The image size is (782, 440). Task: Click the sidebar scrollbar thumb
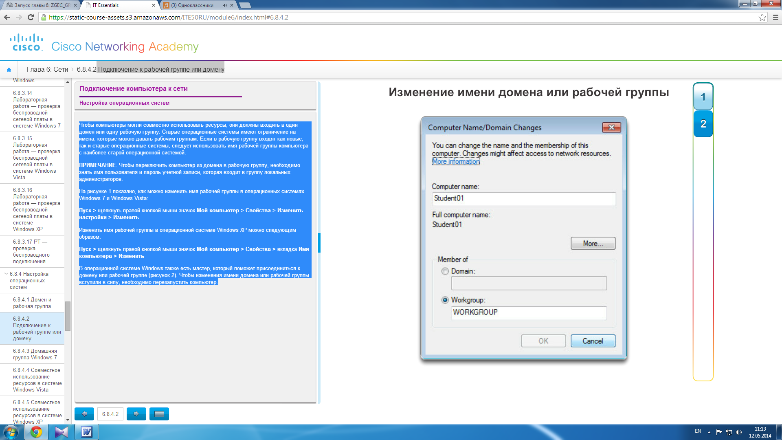(x=68, y=316)
